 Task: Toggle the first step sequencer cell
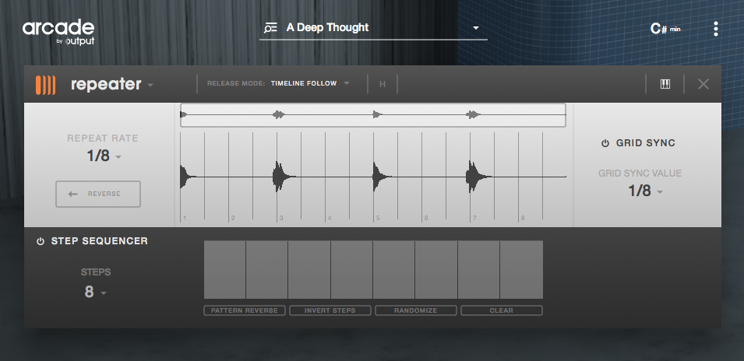tap(224, 269)
